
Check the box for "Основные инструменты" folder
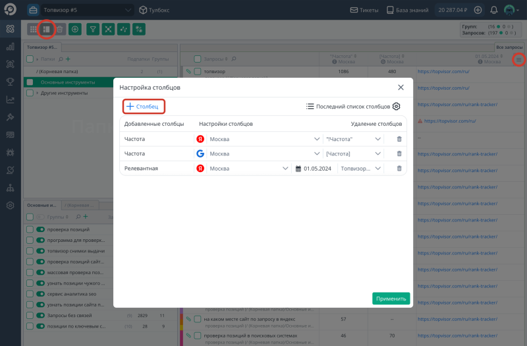tap(30, 82)
